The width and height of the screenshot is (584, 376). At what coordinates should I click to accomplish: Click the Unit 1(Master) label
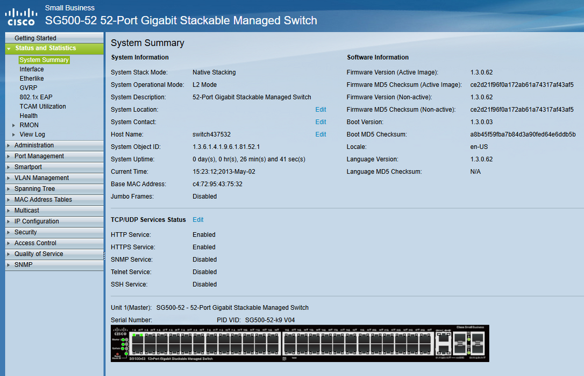pyautogui.click(x=131, y=308)
